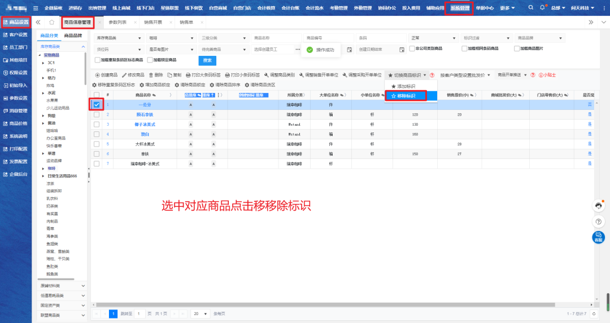610x323 pixels.
Task: Click the 创建商品 plus icon
Action: (95, 75)
